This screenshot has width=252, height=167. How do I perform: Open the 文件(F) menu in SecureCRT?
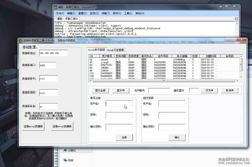(x=60, y=13)
